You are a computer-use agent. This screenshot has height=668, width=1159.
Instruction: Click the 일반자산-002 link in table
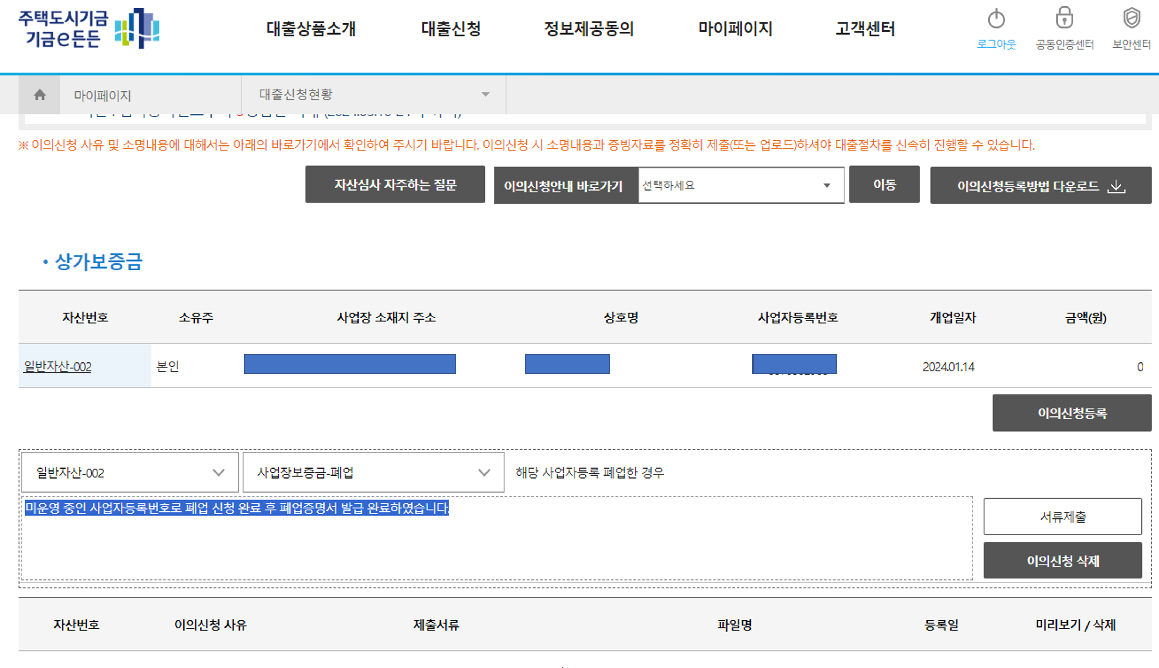click(58, 367)
